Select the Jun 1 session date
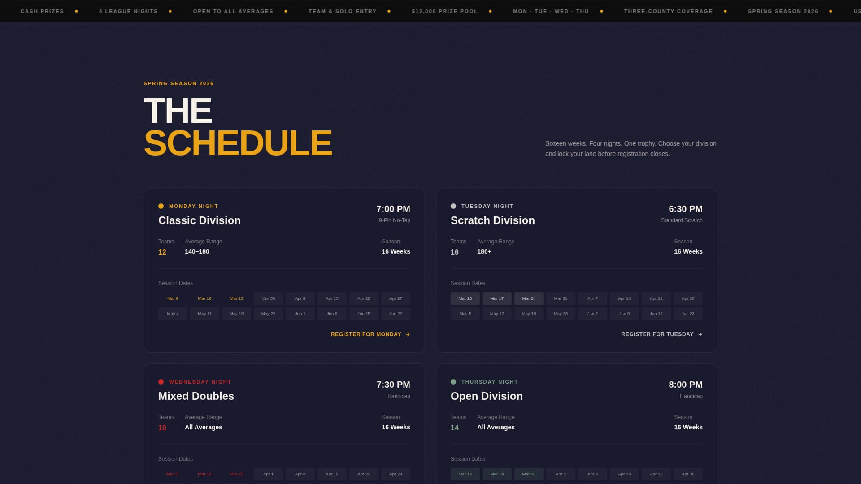 click(x=300, y=314)
